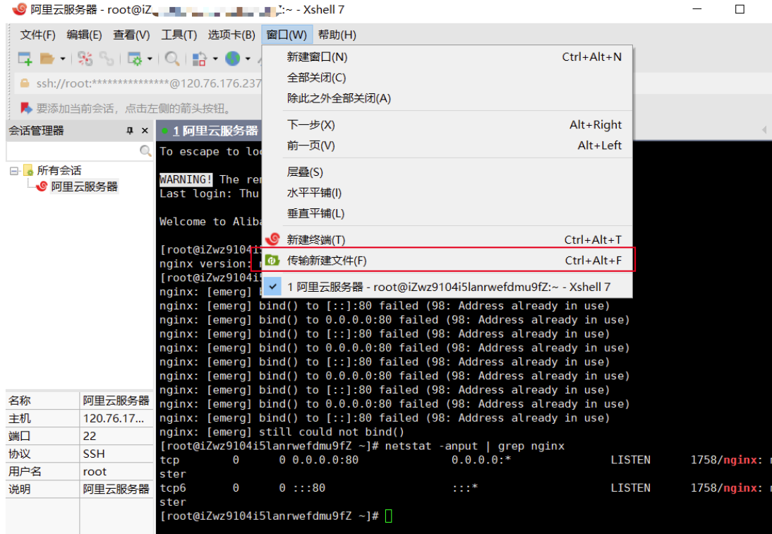Click the Reconnect chain-link toolbar icon
The height and width of the screenshot is (534, 772).
tap(107, 59)
